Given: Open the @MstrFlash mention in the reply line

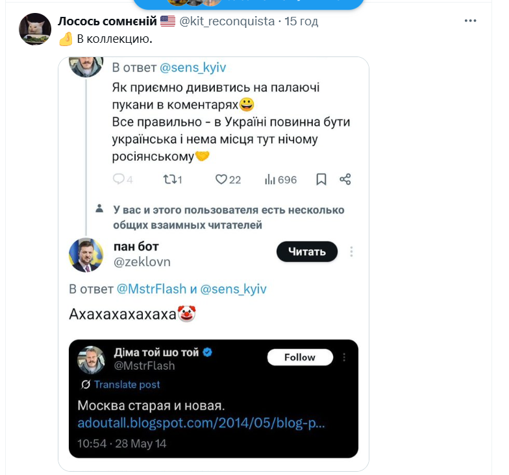Looking at the screenshot, I should pyautogui.click(x=151, y=289).
